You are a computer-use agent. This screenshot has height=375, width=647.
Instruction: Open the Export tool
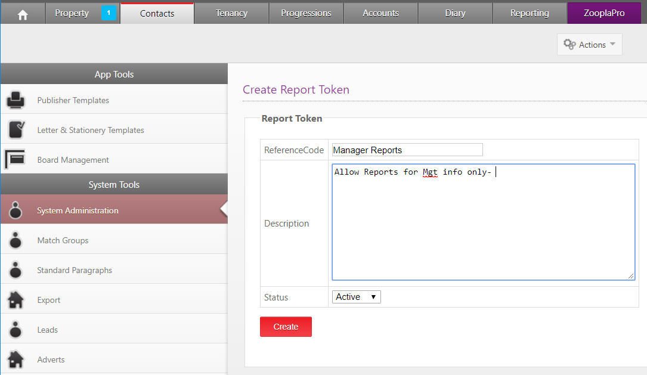(49, 300)
